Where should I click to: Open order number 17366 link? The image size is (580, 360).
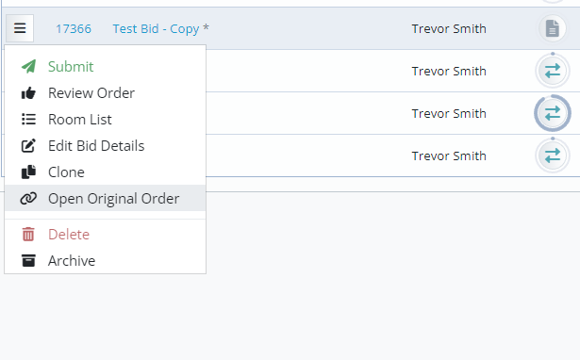[74, 29]
